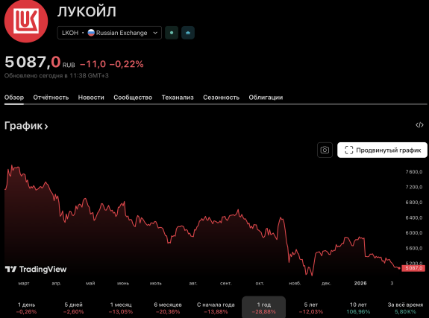The image size is (429, 318).
Task: Select the 6 месяцев range
Action: coord(168,308)
